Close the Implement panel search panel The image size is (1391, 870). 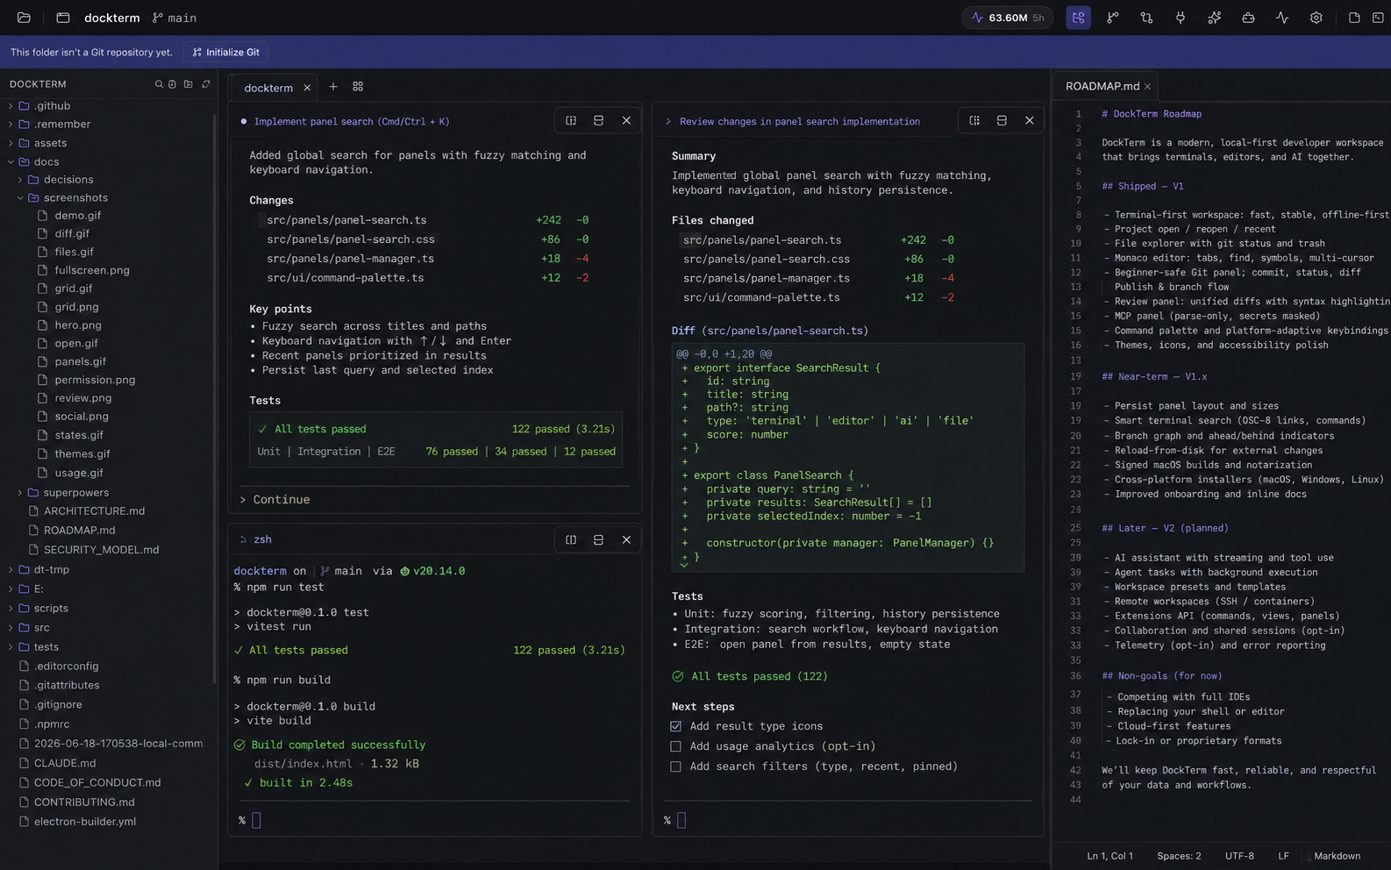(x=626, y=120)
